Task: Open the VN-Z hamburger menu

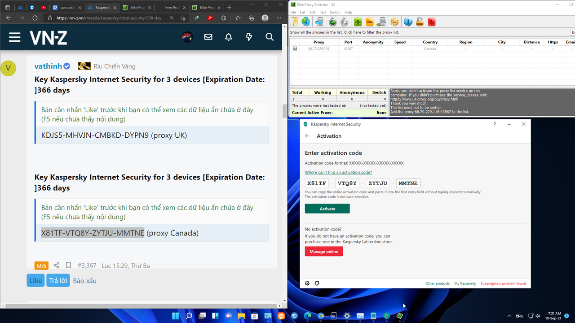Action: 14,37
